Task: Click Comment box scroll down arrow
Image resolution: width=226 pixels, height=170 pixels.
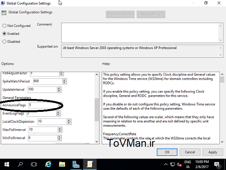Action: pyautogui.click(x=220, y=40)
